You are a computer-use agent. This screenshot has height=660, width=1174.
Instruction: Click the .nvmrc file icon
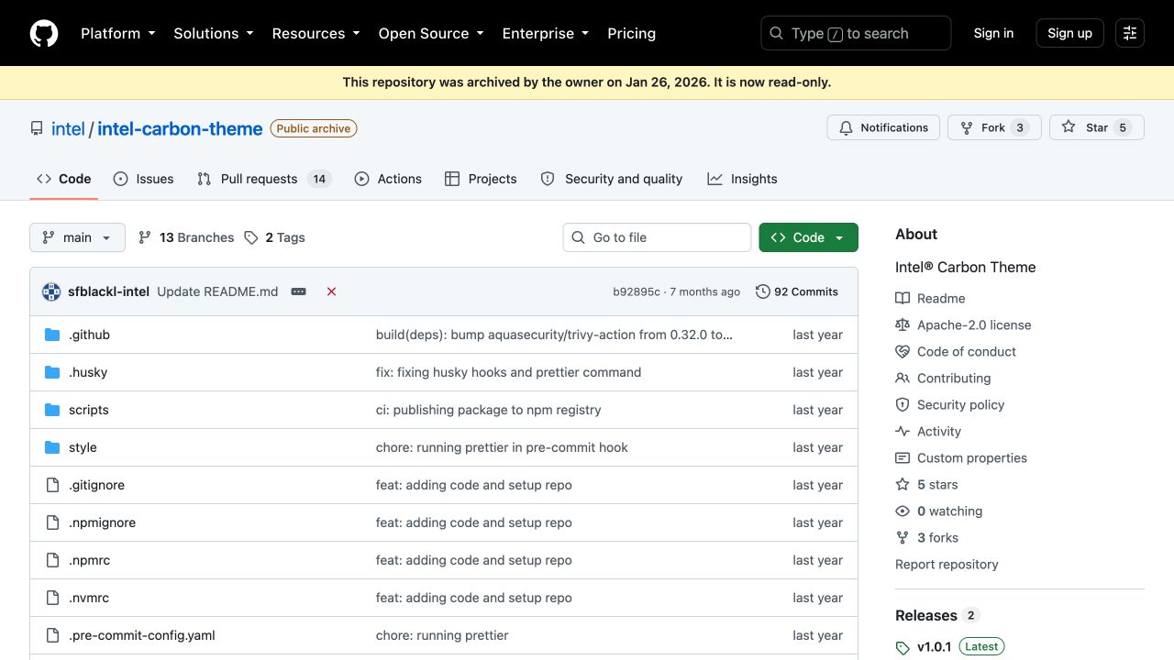coord(52,598)
